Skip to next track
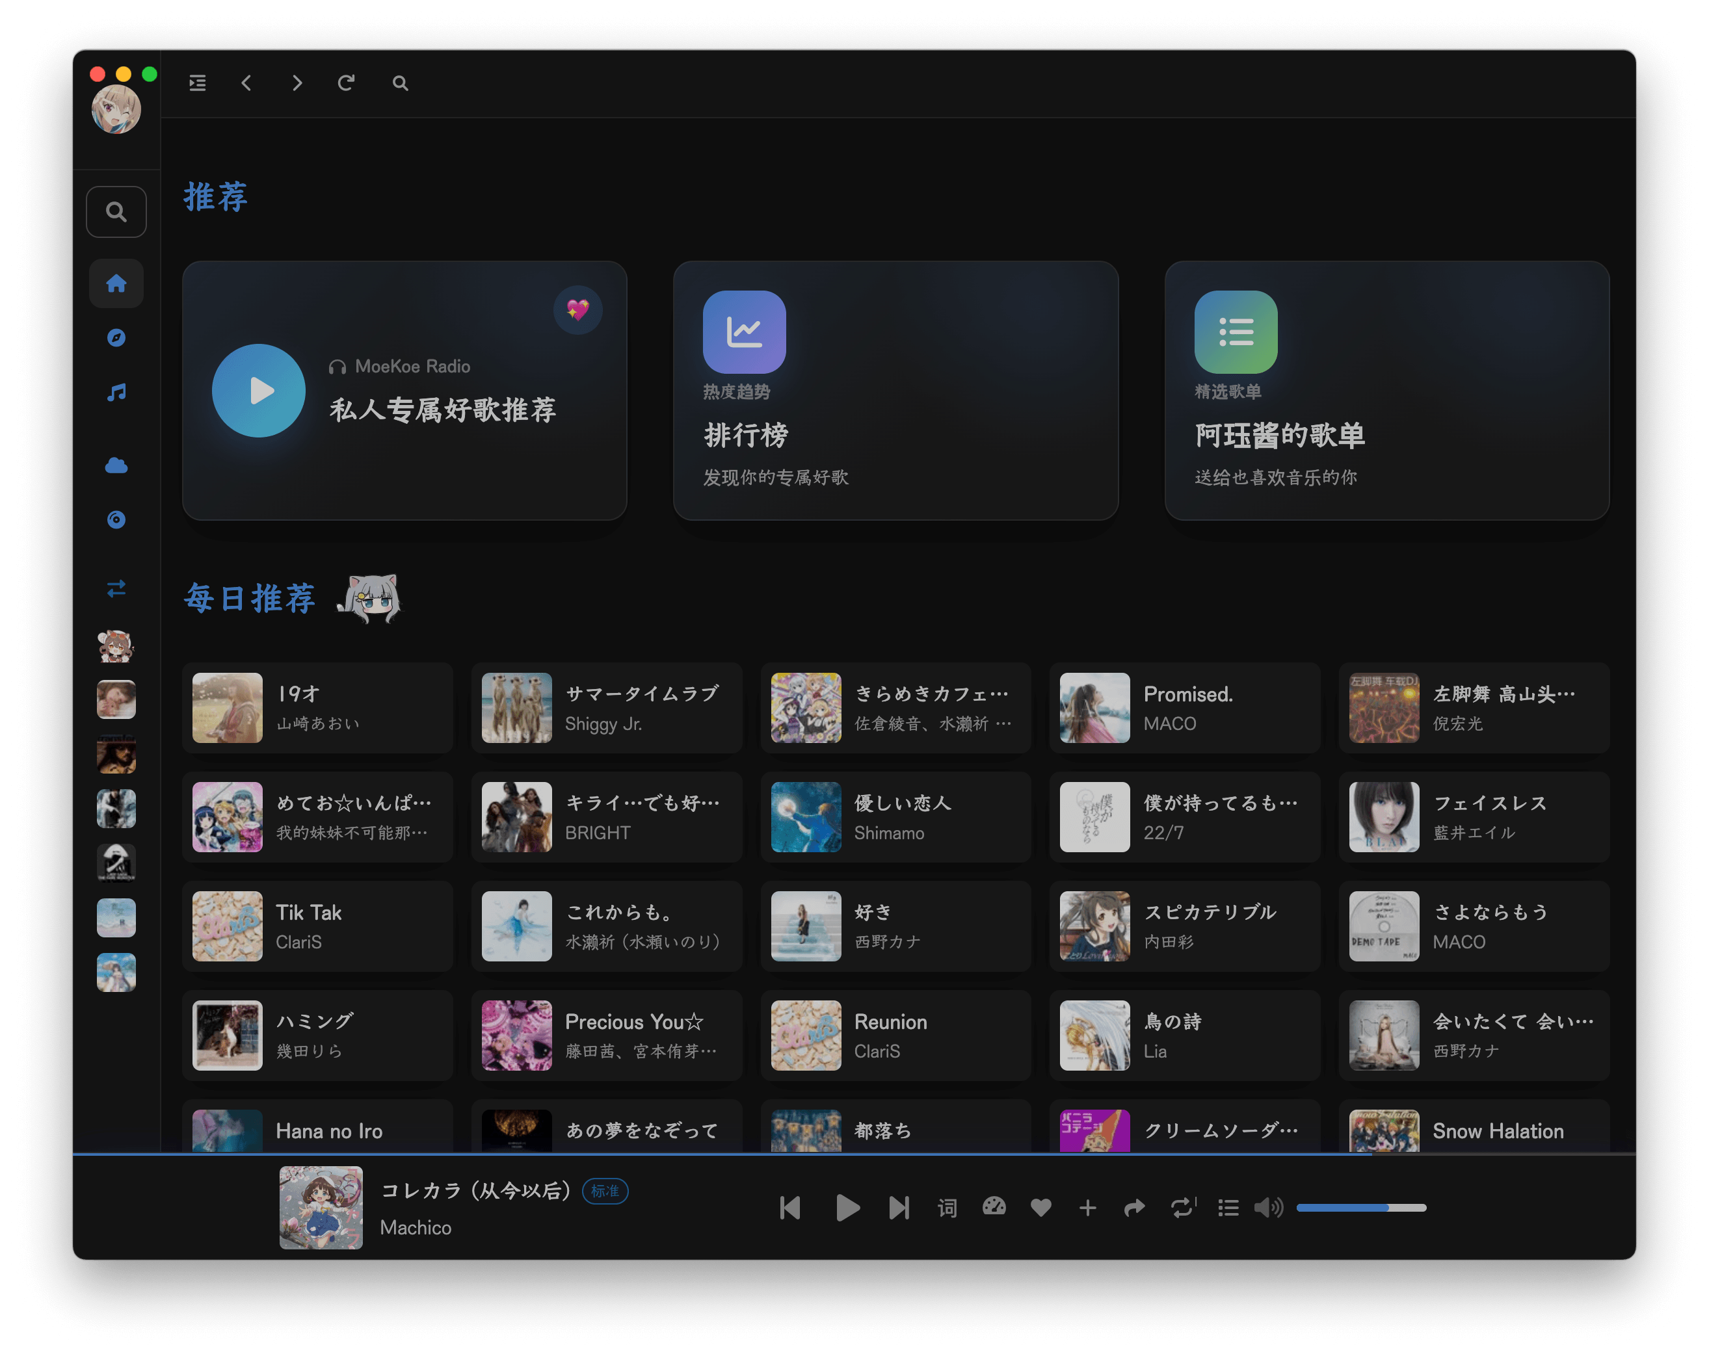 click(899, 1208)
